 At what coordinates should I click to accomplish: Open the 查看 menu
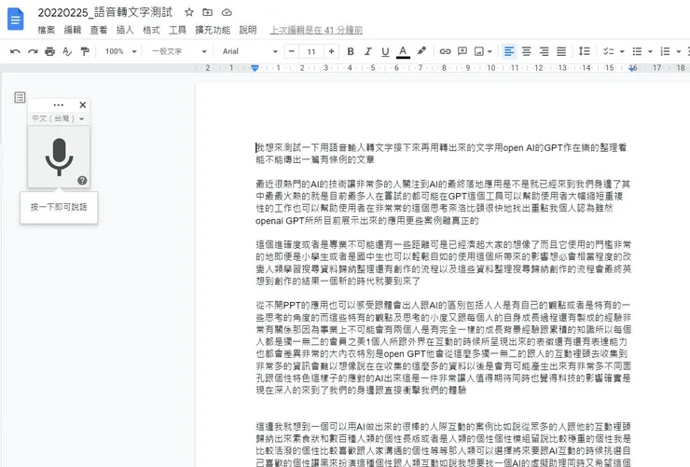tap(99, 30)
